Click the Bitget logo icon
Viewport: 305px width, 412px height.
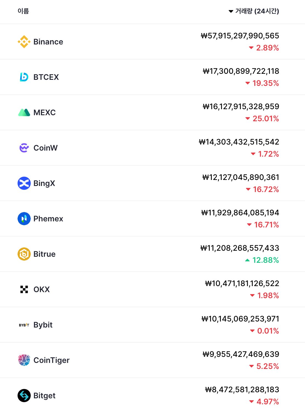(x=24, y=396)
